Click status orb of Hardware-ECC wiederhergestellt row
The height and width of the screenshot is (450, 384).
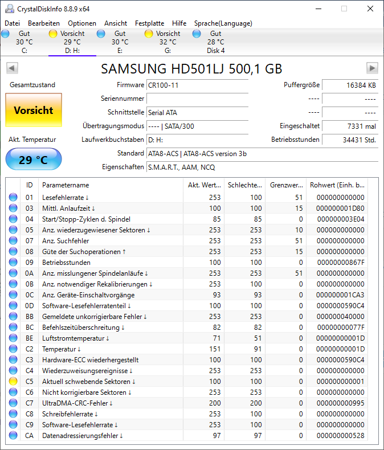[13, 359]
